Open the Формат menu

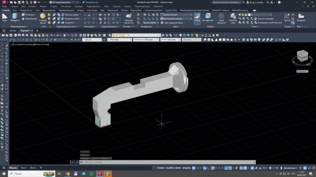[x=43, y=6]
